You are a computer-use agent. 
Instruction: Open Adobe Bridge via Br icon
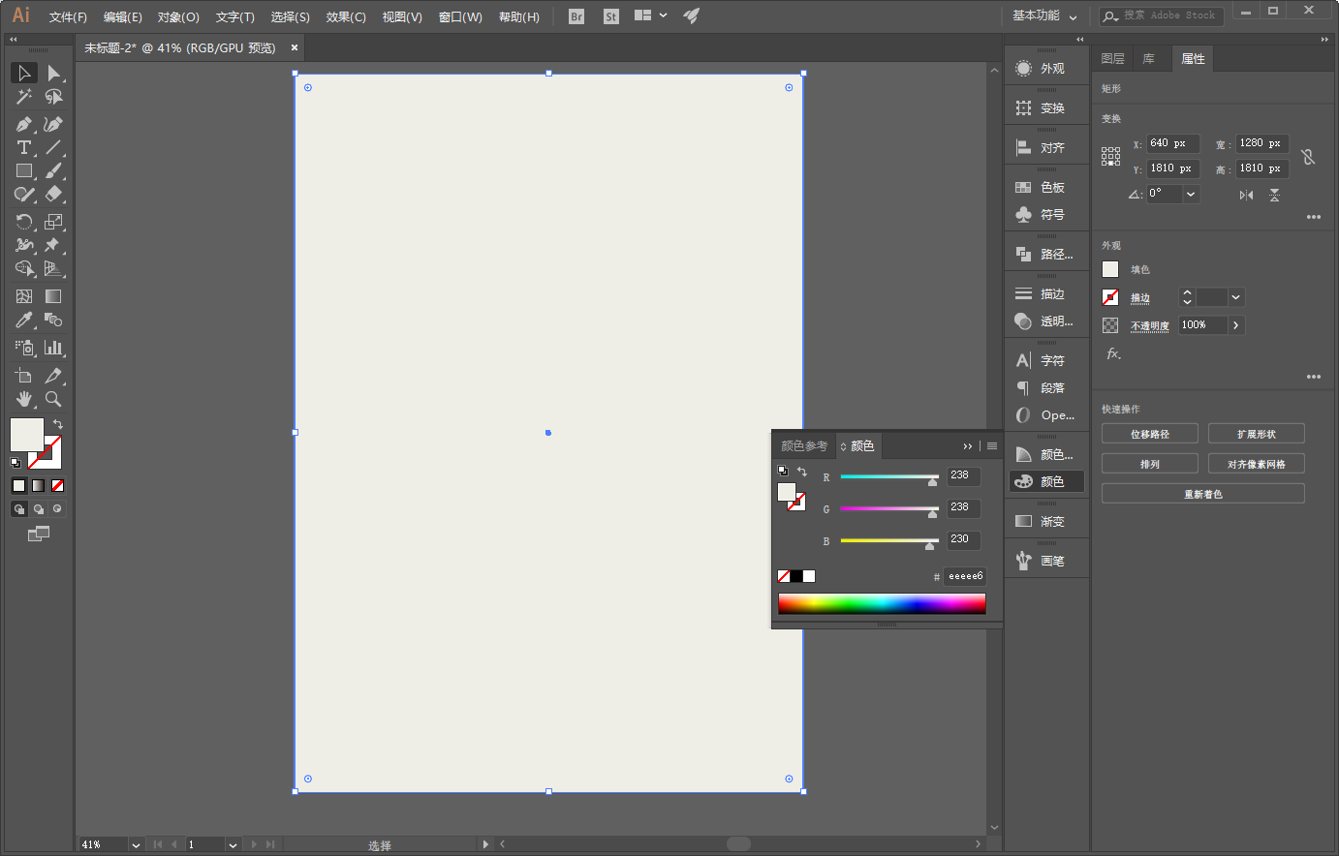576,16
